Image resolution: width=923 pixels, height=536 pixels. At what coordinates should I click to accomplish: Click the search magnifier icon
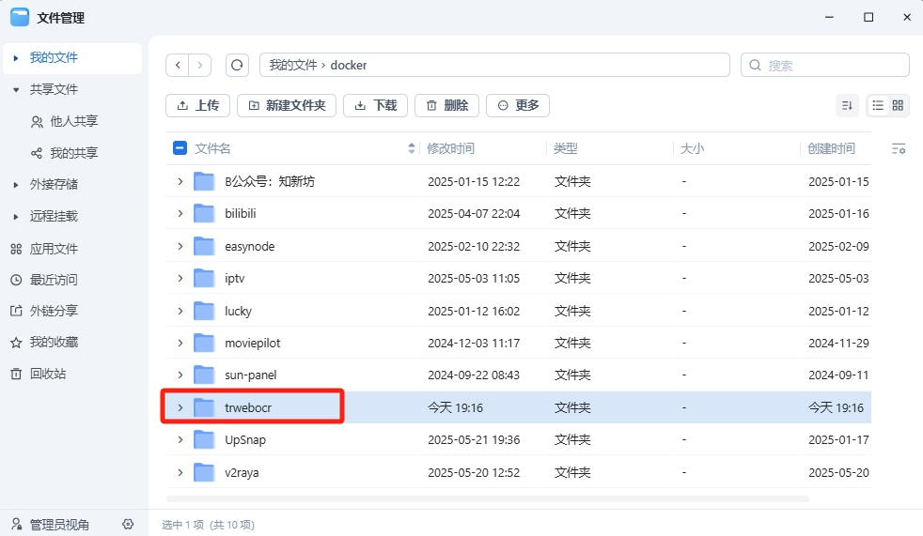click(x=756, y=65)
